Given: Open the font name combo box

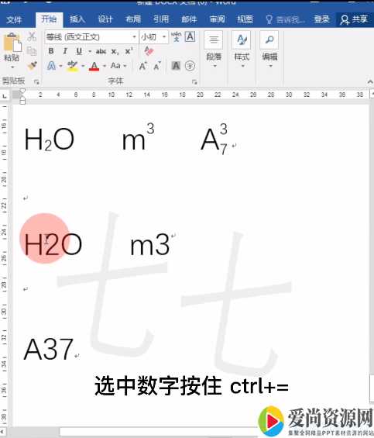Looking at the screenshot, I should pos(91,37).
